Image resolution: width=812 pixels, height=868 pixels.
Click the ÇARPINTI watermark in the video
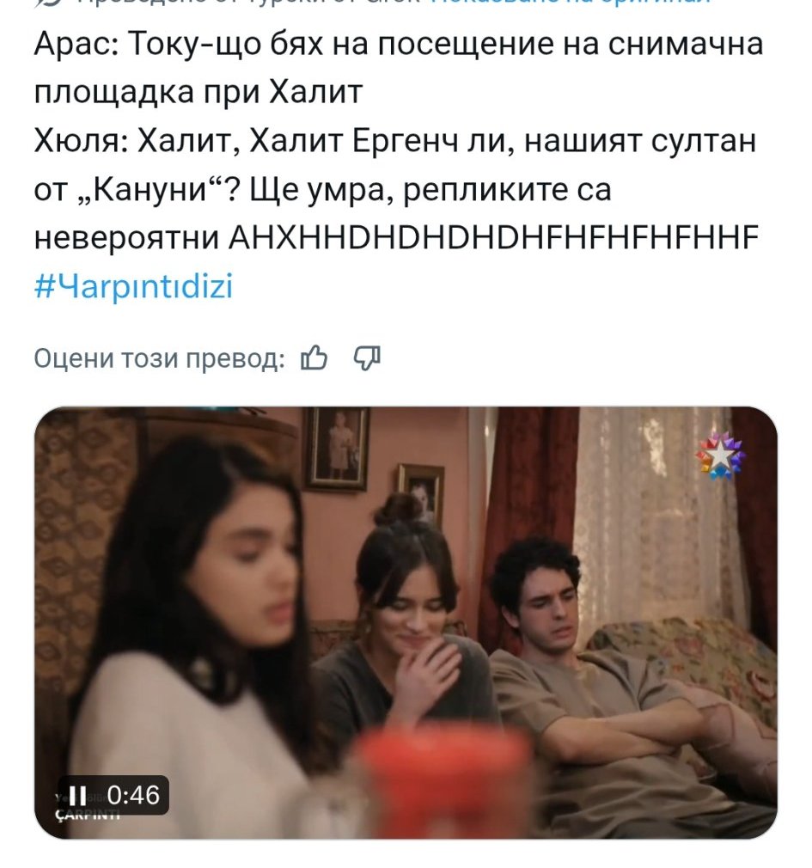click(88, 815)
